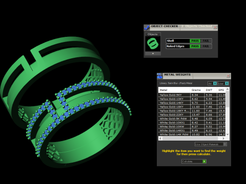The image size is (246, 184).
Task: Click the Metal Weights scale icon
Action: tap(160, 76)
